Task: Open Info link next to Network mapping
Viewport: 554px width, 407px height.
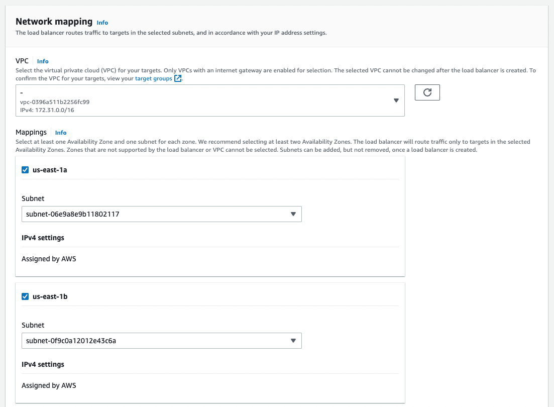Action: point(102,22)
